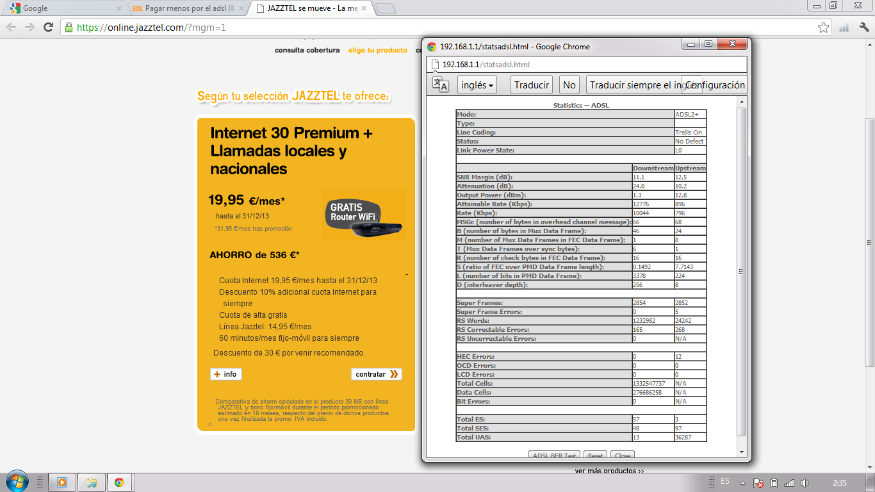Click the signal bars extension icon
The height and width of the screenshot is (492, 875).
(x=844, y=28)
